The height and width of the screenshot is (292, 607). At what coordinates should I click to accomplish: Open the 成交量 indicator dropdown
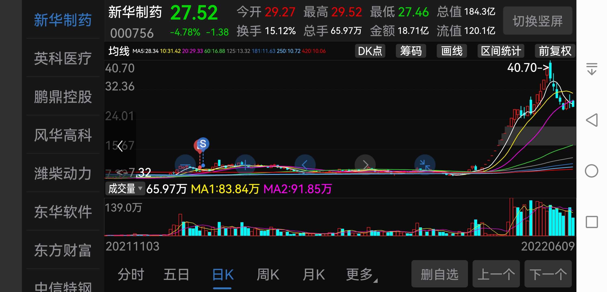click(125, 188)
